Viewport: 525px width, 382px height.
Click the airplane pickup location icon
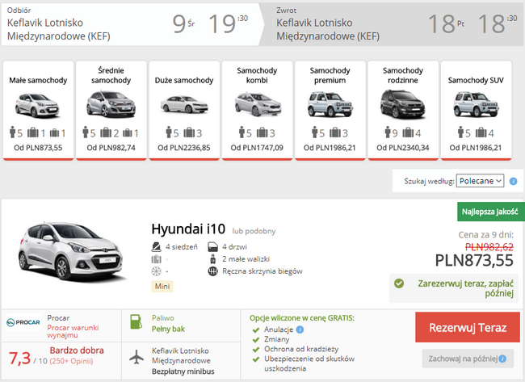[136, 357]
